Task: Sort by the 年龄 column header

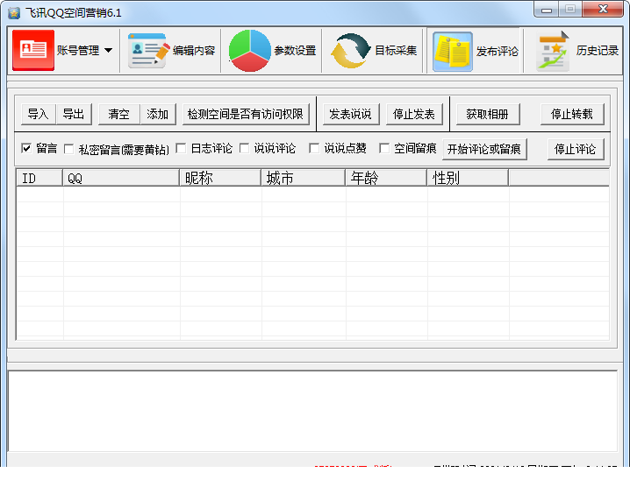Action: pos(386,178)
